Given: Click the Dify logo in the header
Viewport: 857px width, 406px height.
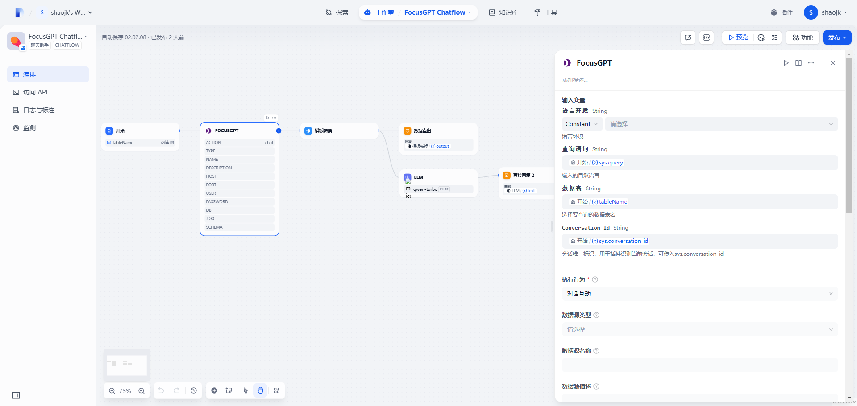Looking at the screenshot, I should (19, 12).
